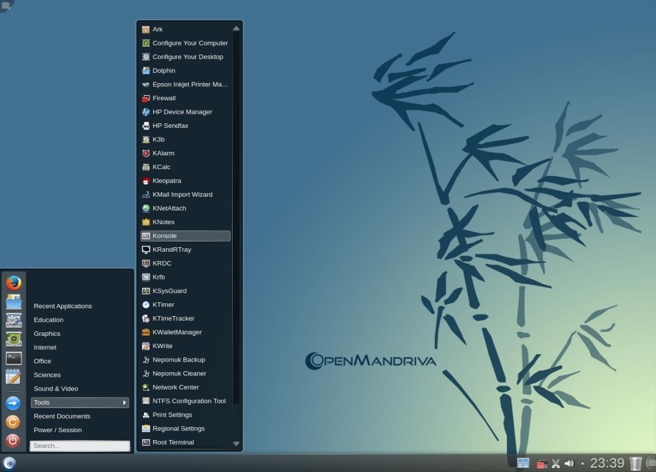Open the trash icon on the taskbar
The height and width of the screenshot is (472, 656).
coord(635,464)
